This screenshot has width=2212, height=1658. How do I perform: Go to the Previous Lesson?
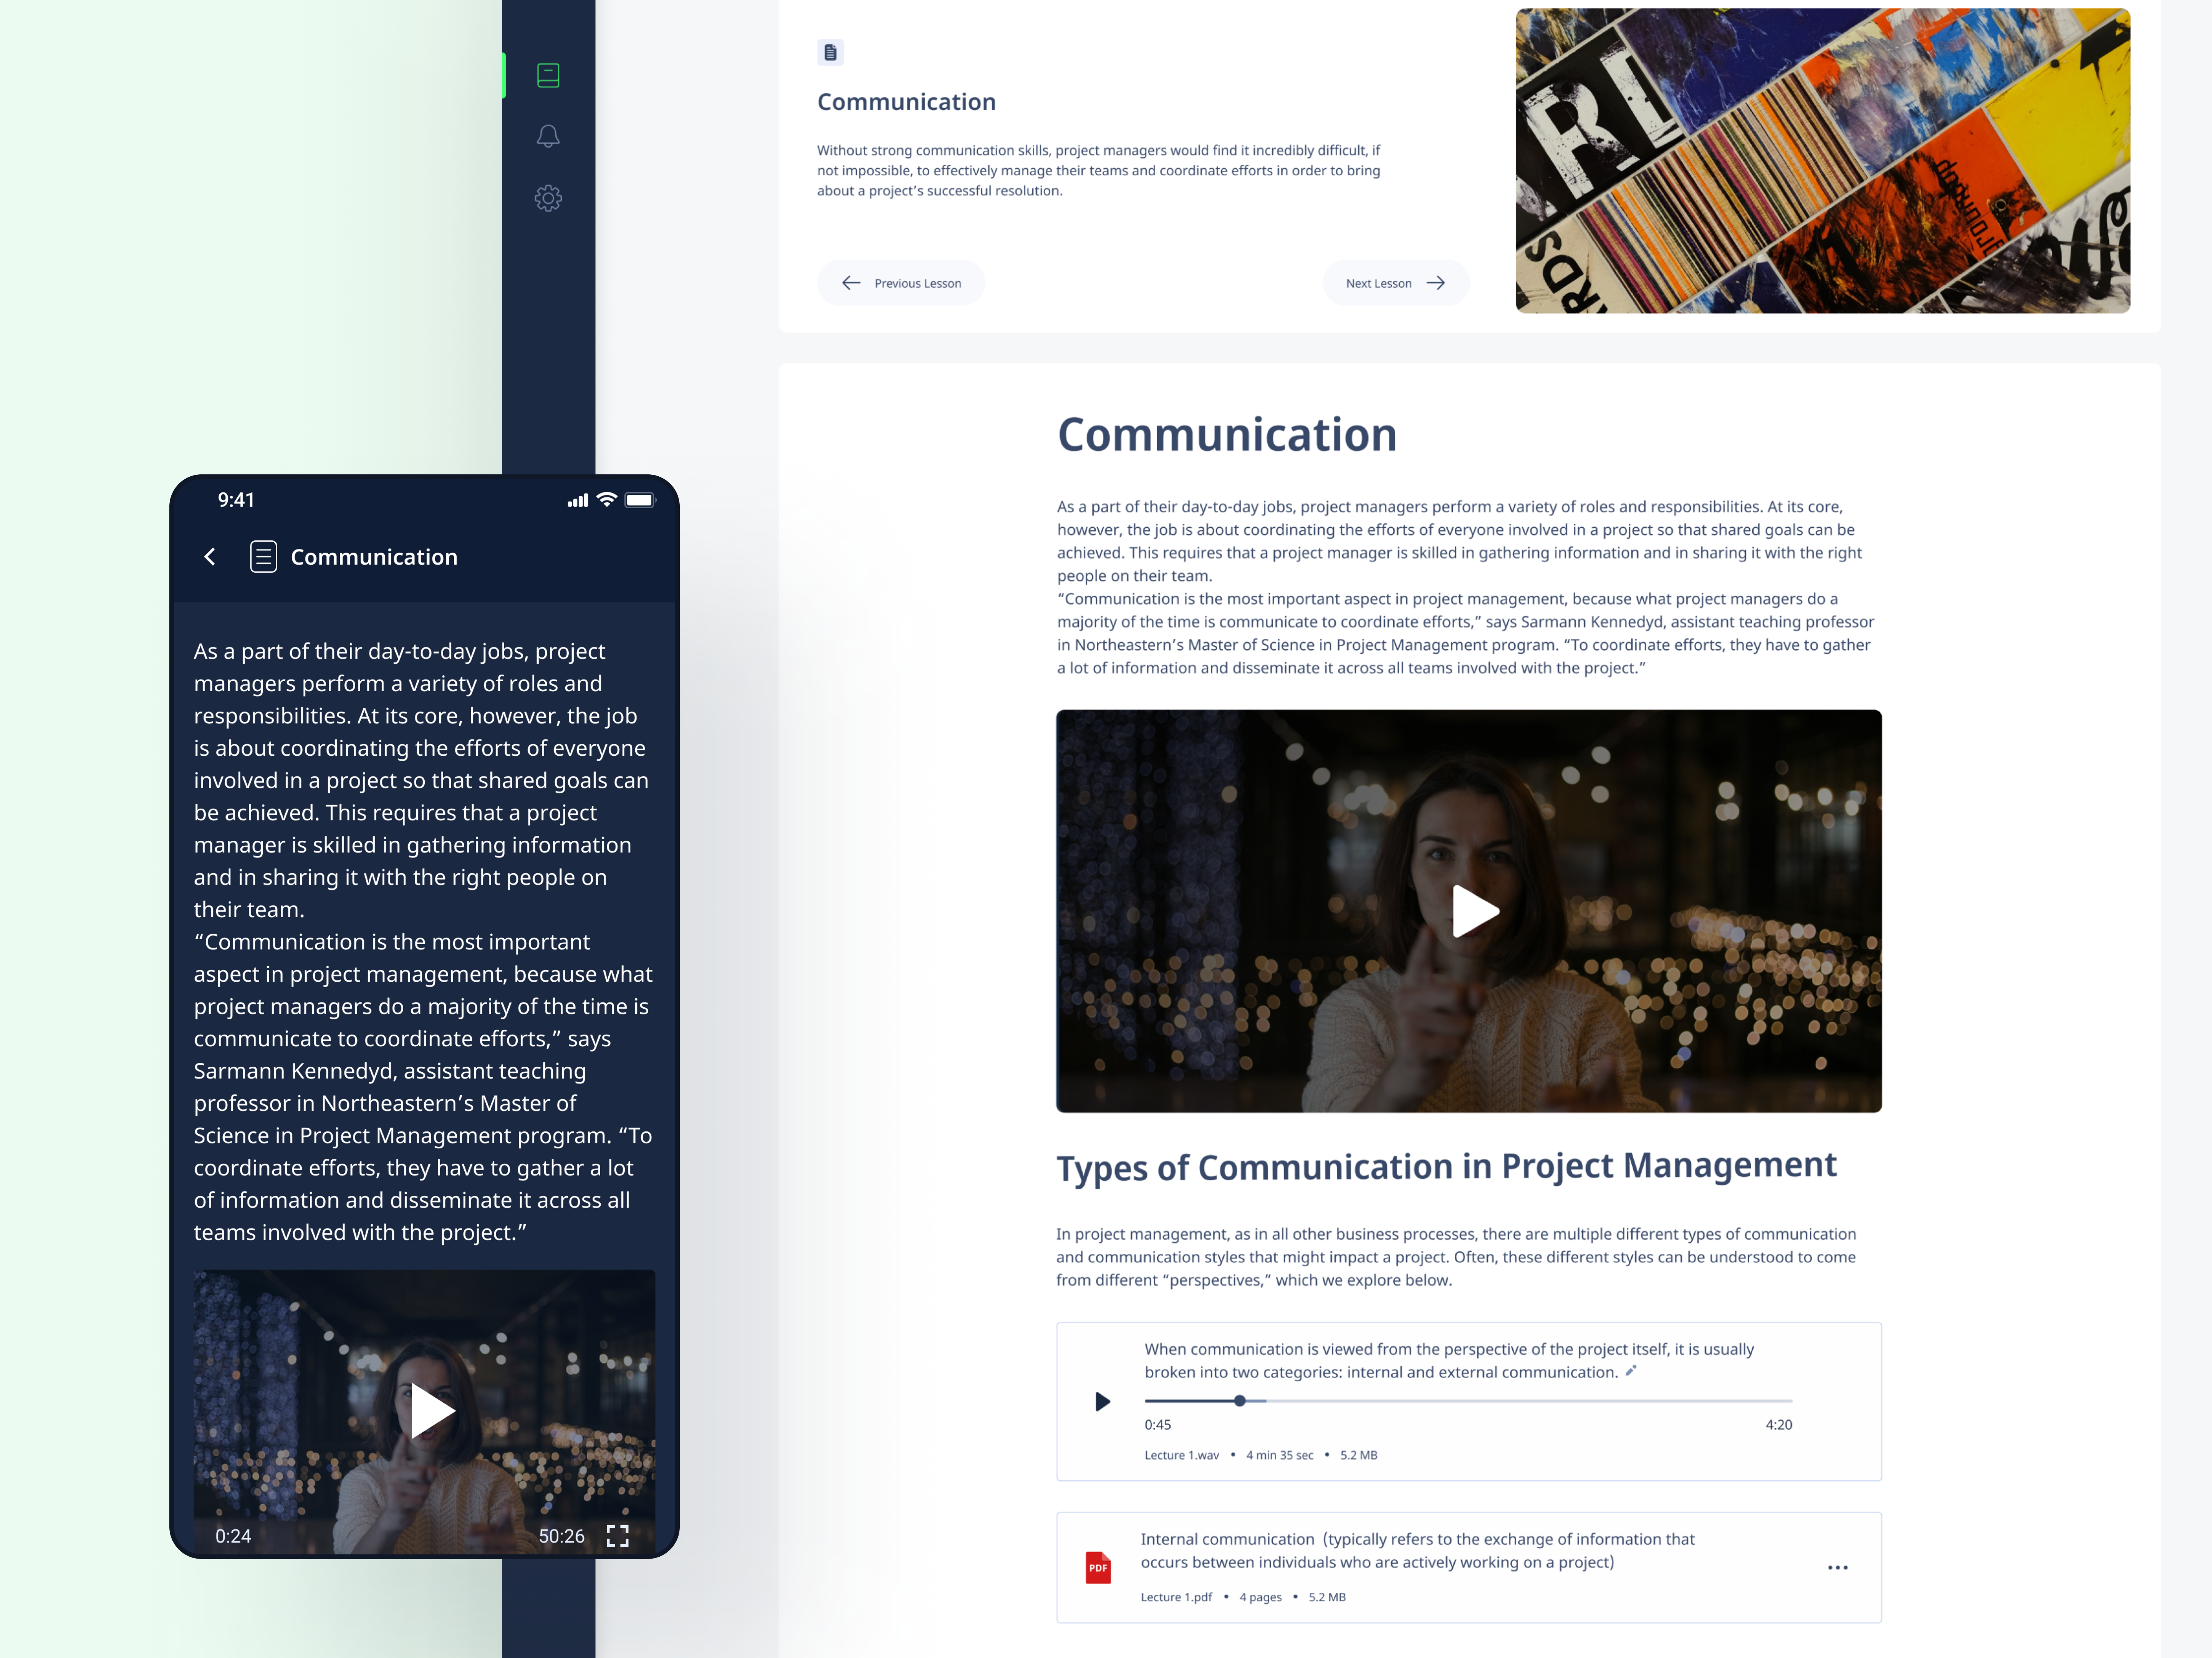pos(901,283)
